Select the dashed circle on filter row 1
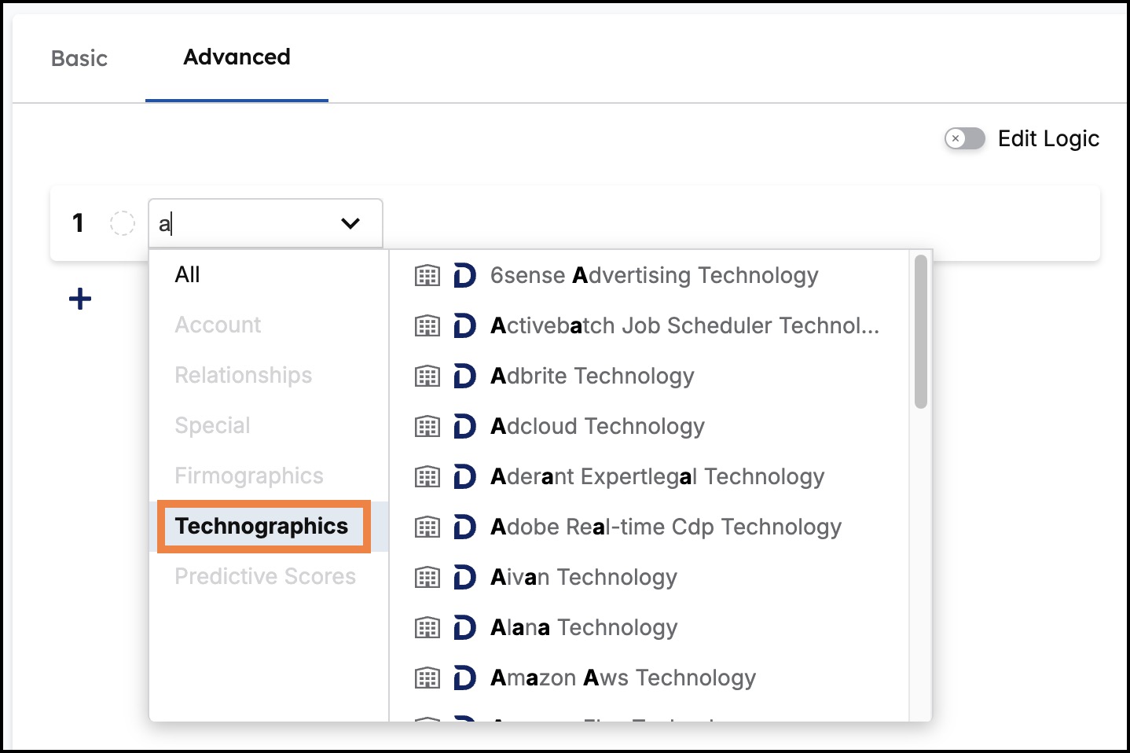This screenshot has height=753, width=1130. (x=122, y=223)
